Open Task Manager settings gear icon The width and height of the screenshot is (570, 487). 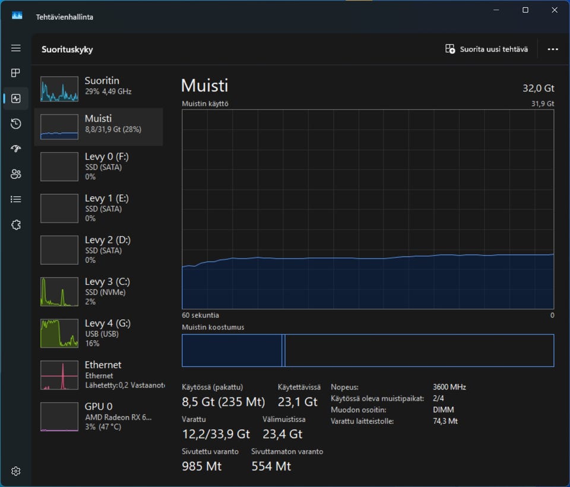tap(16, 471)
